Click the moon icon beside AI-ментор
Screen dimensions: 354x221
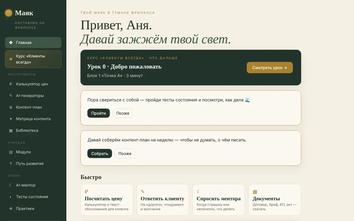coord(11,185)
